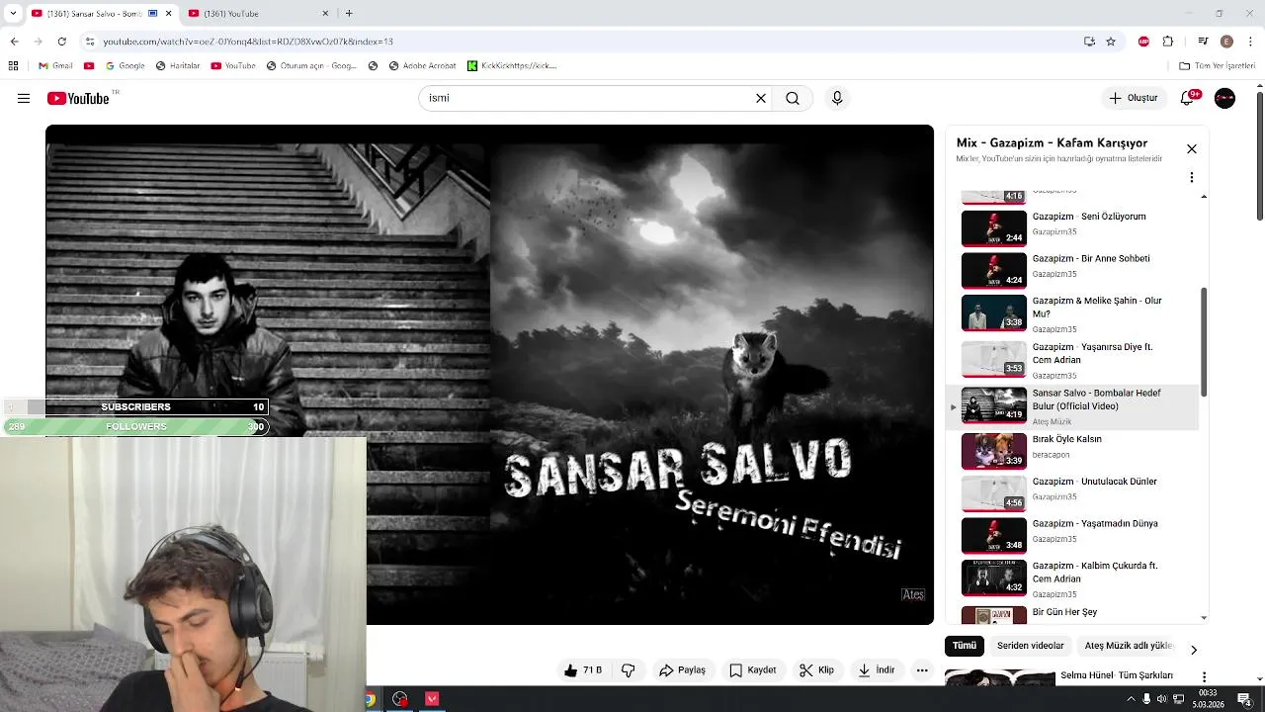Open Tüm Yer İşaretleri bookmarks folder
The width and height of the screenshot is (1265, 712).
(1217, 66)
